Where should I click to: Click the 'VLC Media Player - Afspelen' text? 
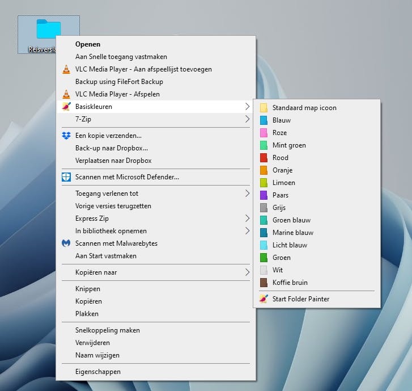point(117,94)
